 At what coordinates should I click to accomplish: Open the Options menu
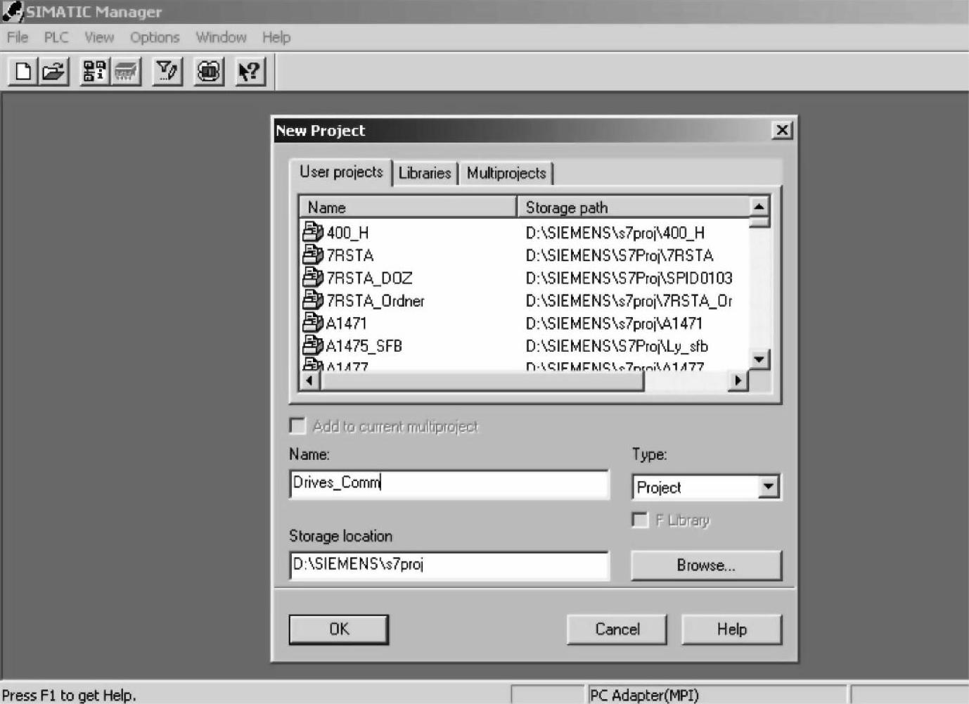[x=155, y=37]
